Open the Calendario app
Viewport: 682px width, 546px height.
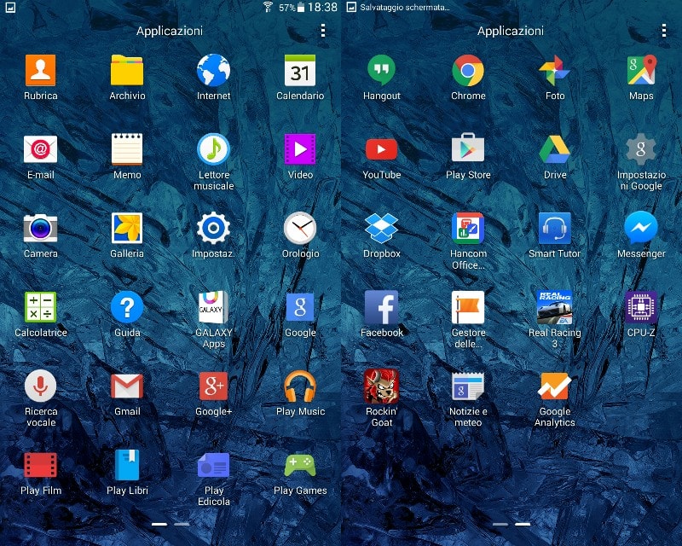(x=300, y=71)
